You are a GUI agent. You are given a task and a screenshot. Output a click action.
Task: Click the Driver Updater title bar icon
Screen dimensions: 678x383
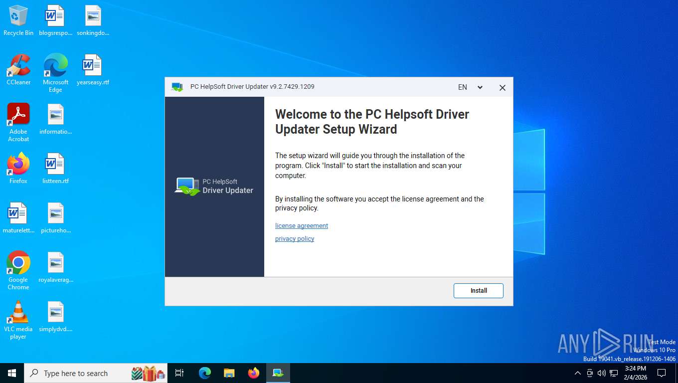pos(177,87)
